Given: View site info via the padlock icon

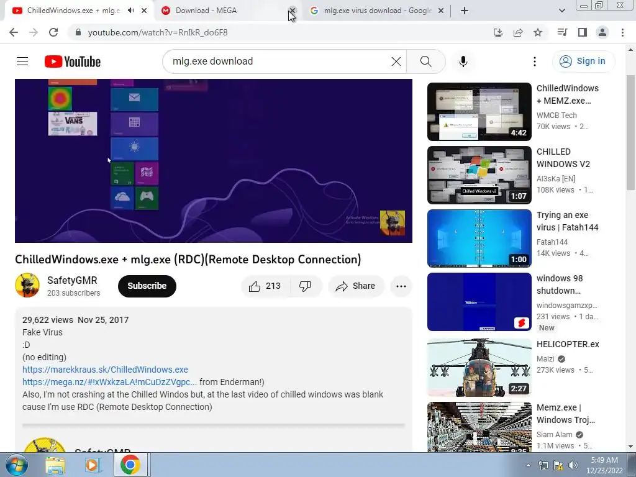Looking at the screenshot, I should 78,32.
